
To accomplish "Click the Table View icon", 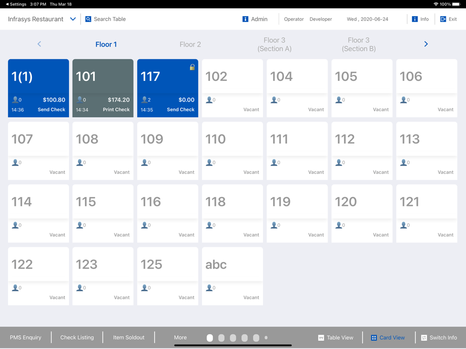I will (321, 338).
